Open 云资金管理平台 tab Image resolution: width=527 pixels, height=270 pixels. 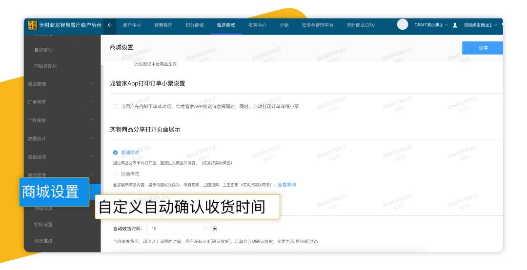click(318, 25)
